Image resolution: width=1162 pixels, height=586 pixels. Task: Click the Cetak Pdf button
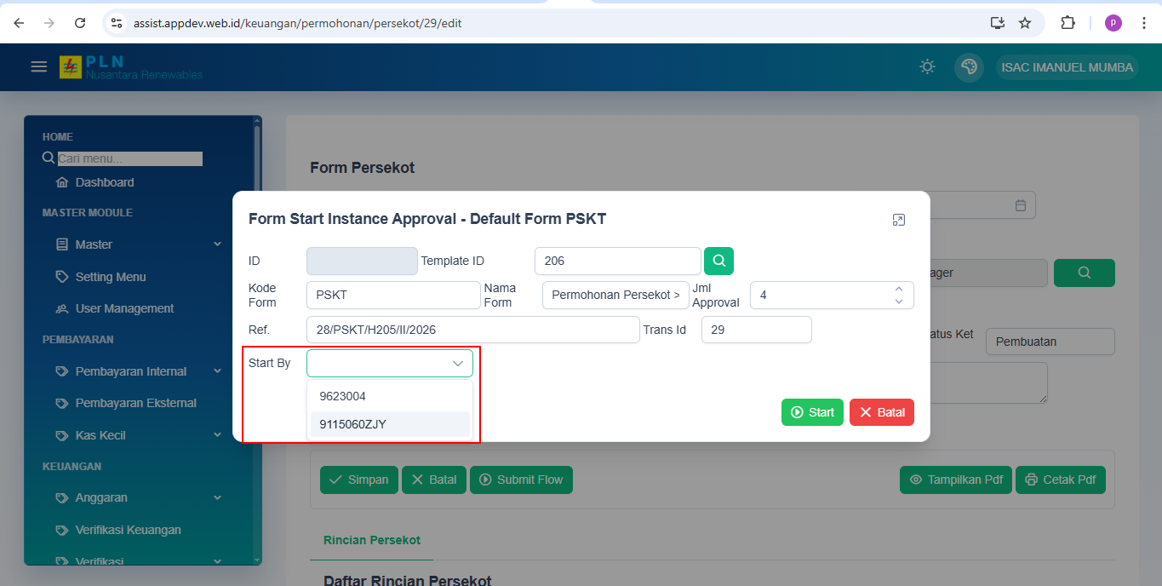tap(1061, 480)
